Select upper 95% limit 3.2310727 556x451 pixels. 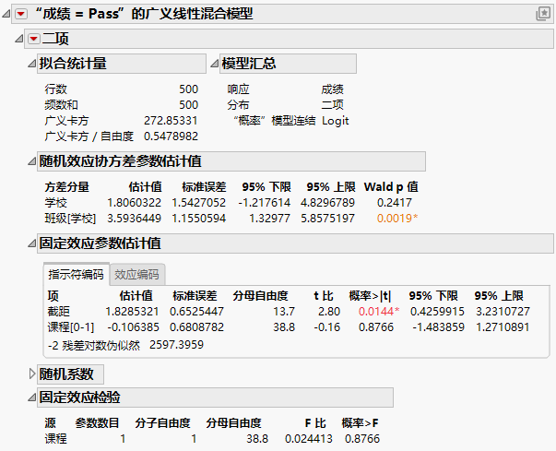503,312
